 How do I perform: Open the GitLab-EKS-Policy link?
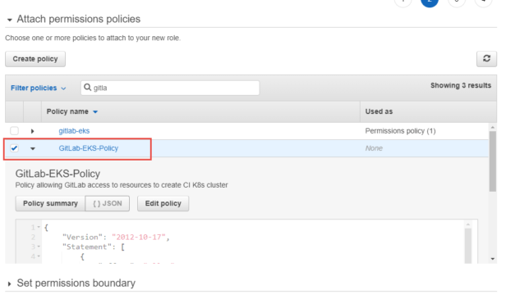pos(89,148)
